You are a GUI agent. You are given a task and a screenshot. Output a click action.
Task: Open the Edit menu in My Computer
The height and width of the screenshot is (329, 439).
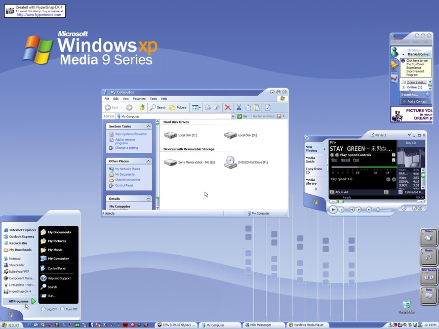tap(115, 99)
